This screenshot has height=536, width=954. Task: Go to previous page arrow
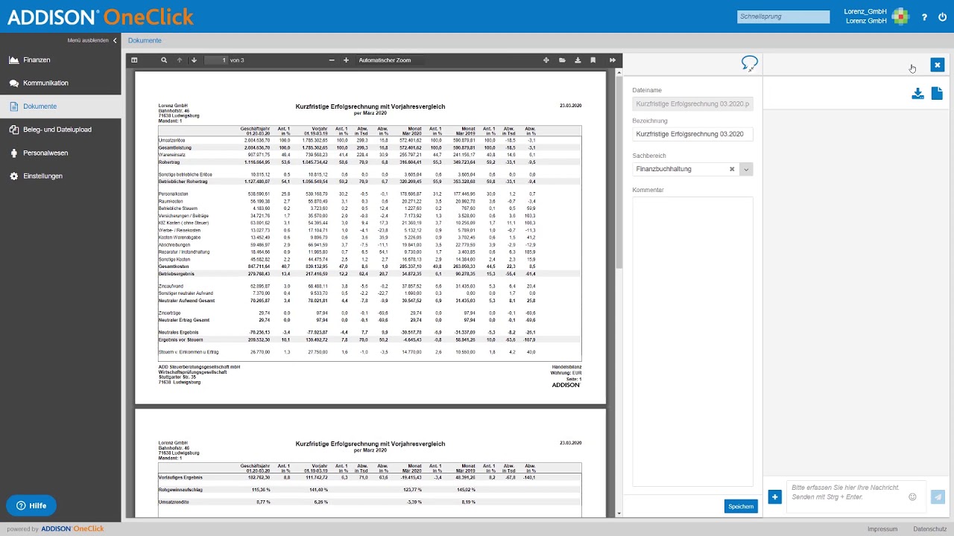coord(180,60)
